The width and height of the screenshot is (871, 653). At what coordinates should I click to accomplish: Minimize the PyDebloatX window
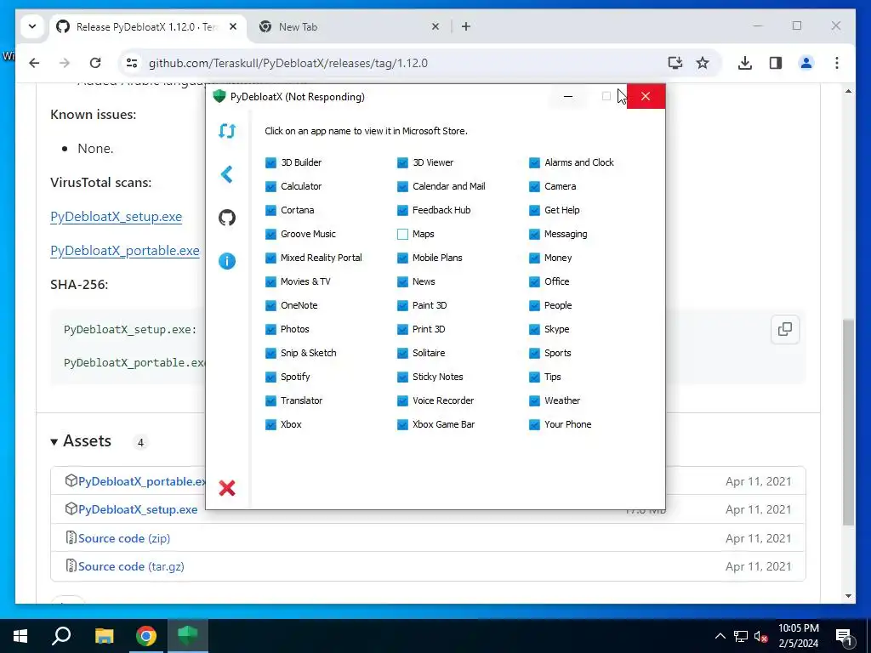coord(567,97)
